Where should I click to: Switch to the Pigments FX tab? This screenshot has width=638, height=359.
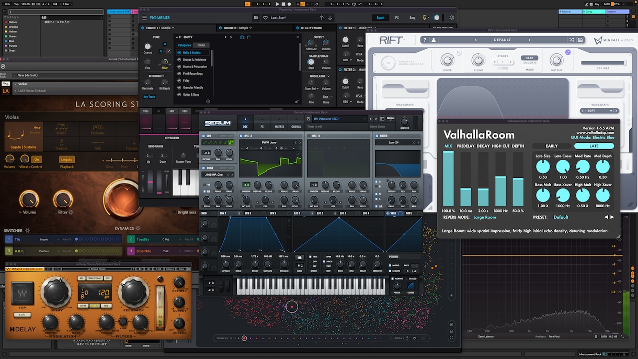coord(397,18)
